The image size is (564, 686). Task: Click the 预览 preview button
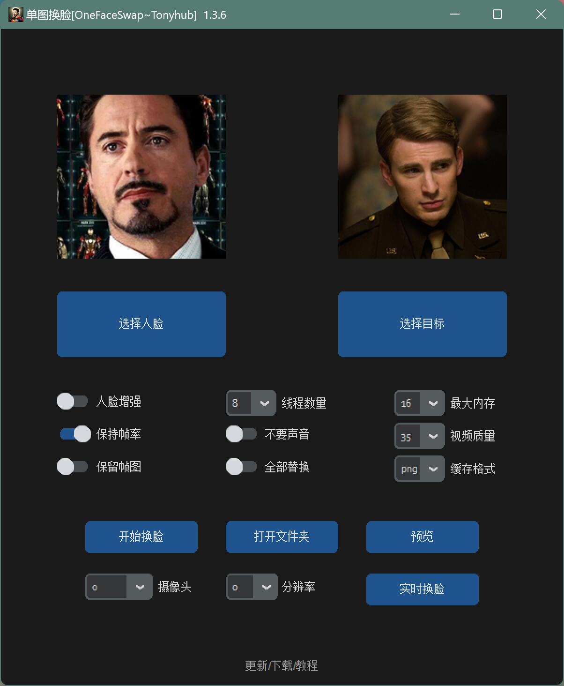423,537
